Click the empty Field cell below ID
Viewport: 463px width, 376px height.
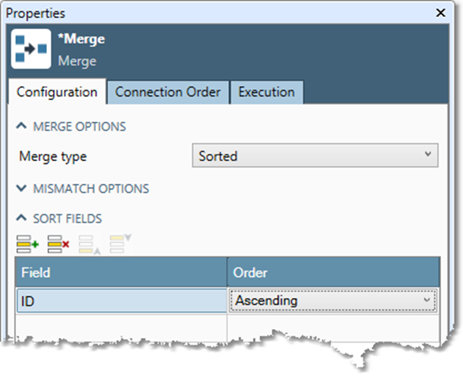121,325
